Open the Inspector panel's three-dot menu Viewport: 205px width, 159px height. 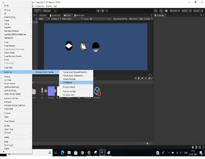[x=203, y=15]
